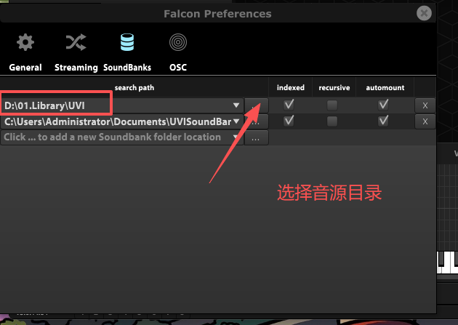Uncheck automount for D:\01.Library\UVI

pyautogui.click(x=383, y=105)
